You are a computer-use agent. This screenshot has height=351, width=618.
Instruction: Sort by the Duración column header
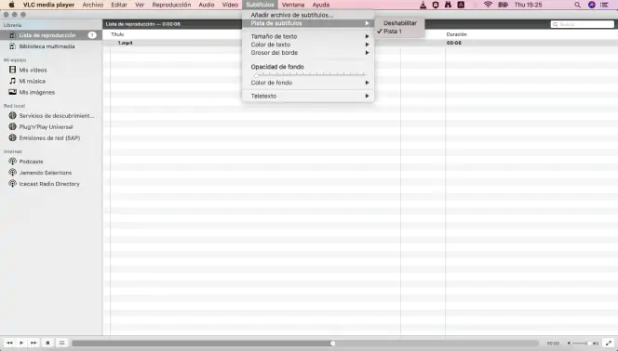point(456,34)
